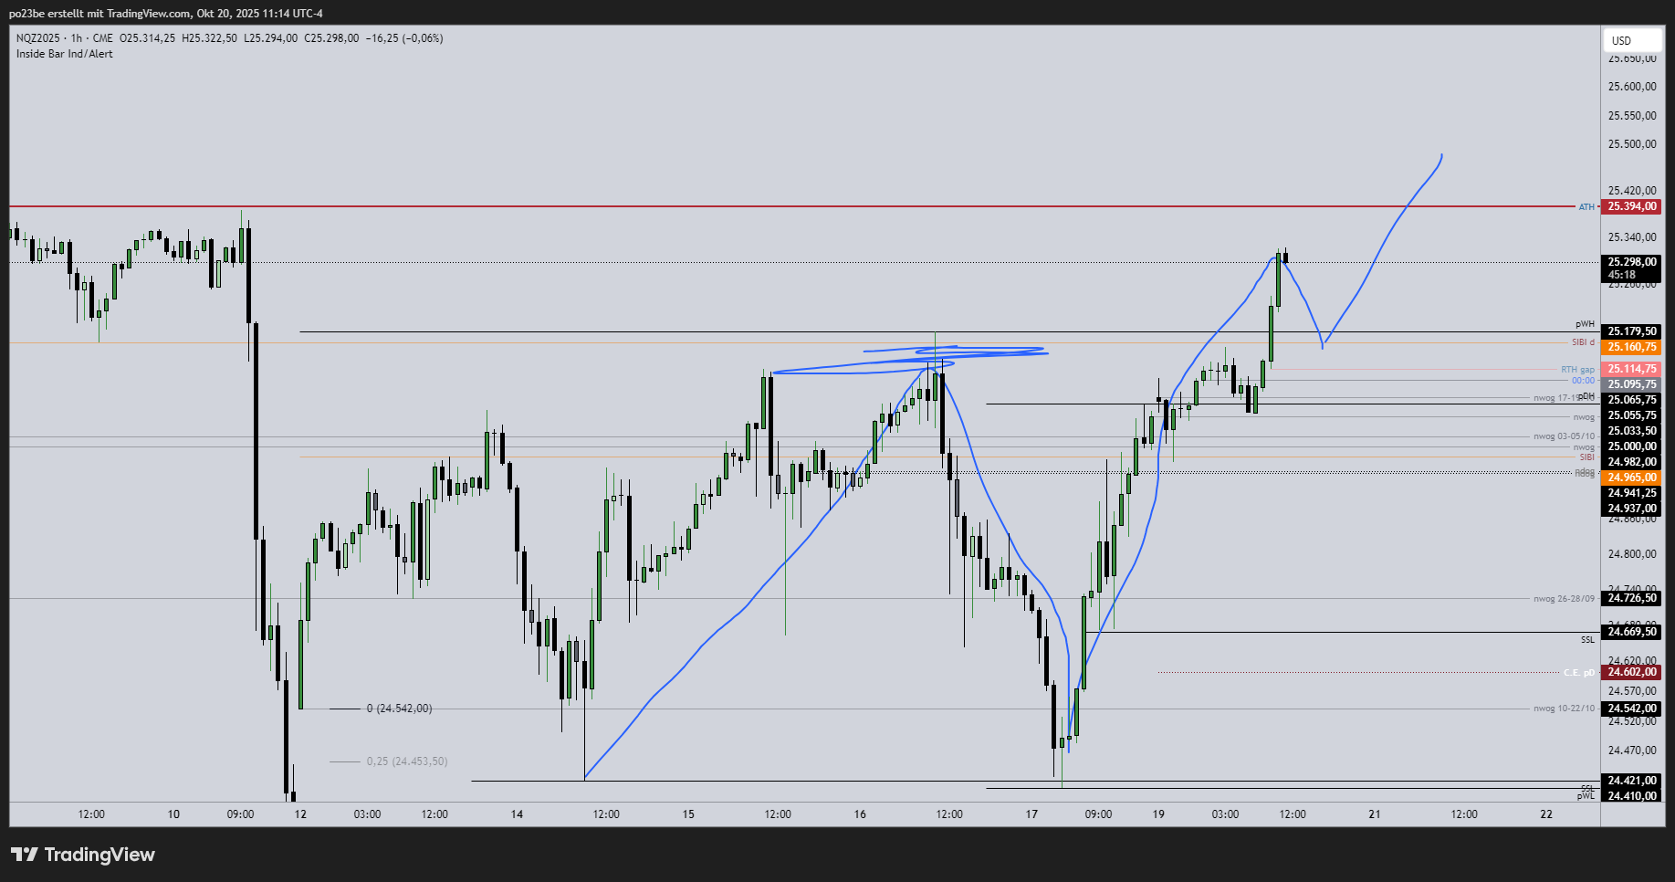This screenshot has width=1675, height=882.
Task: Click date 19 on the time axis
Action: (1158, 814)
